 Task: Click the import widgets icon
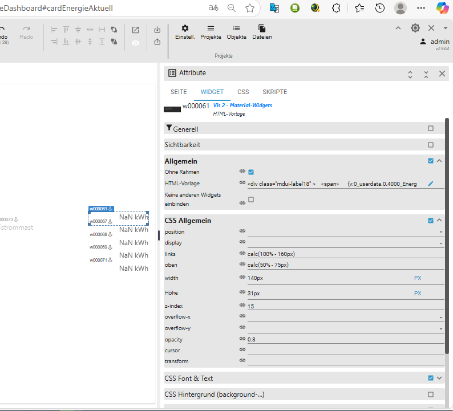157,30
